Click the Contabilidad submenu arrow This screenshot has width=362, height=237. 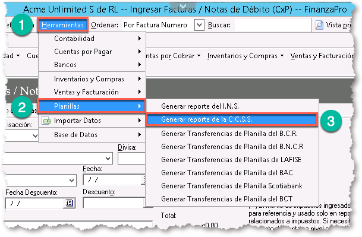140,38
